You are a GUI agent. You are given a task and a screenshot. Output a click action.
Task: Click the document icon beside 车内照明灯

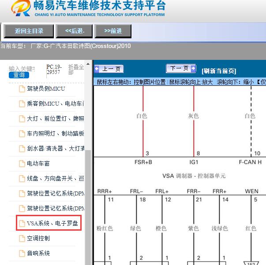(22, 134)
